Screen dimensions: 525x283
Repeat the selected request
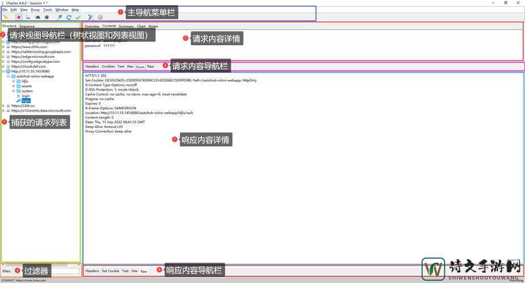(69, 17)
